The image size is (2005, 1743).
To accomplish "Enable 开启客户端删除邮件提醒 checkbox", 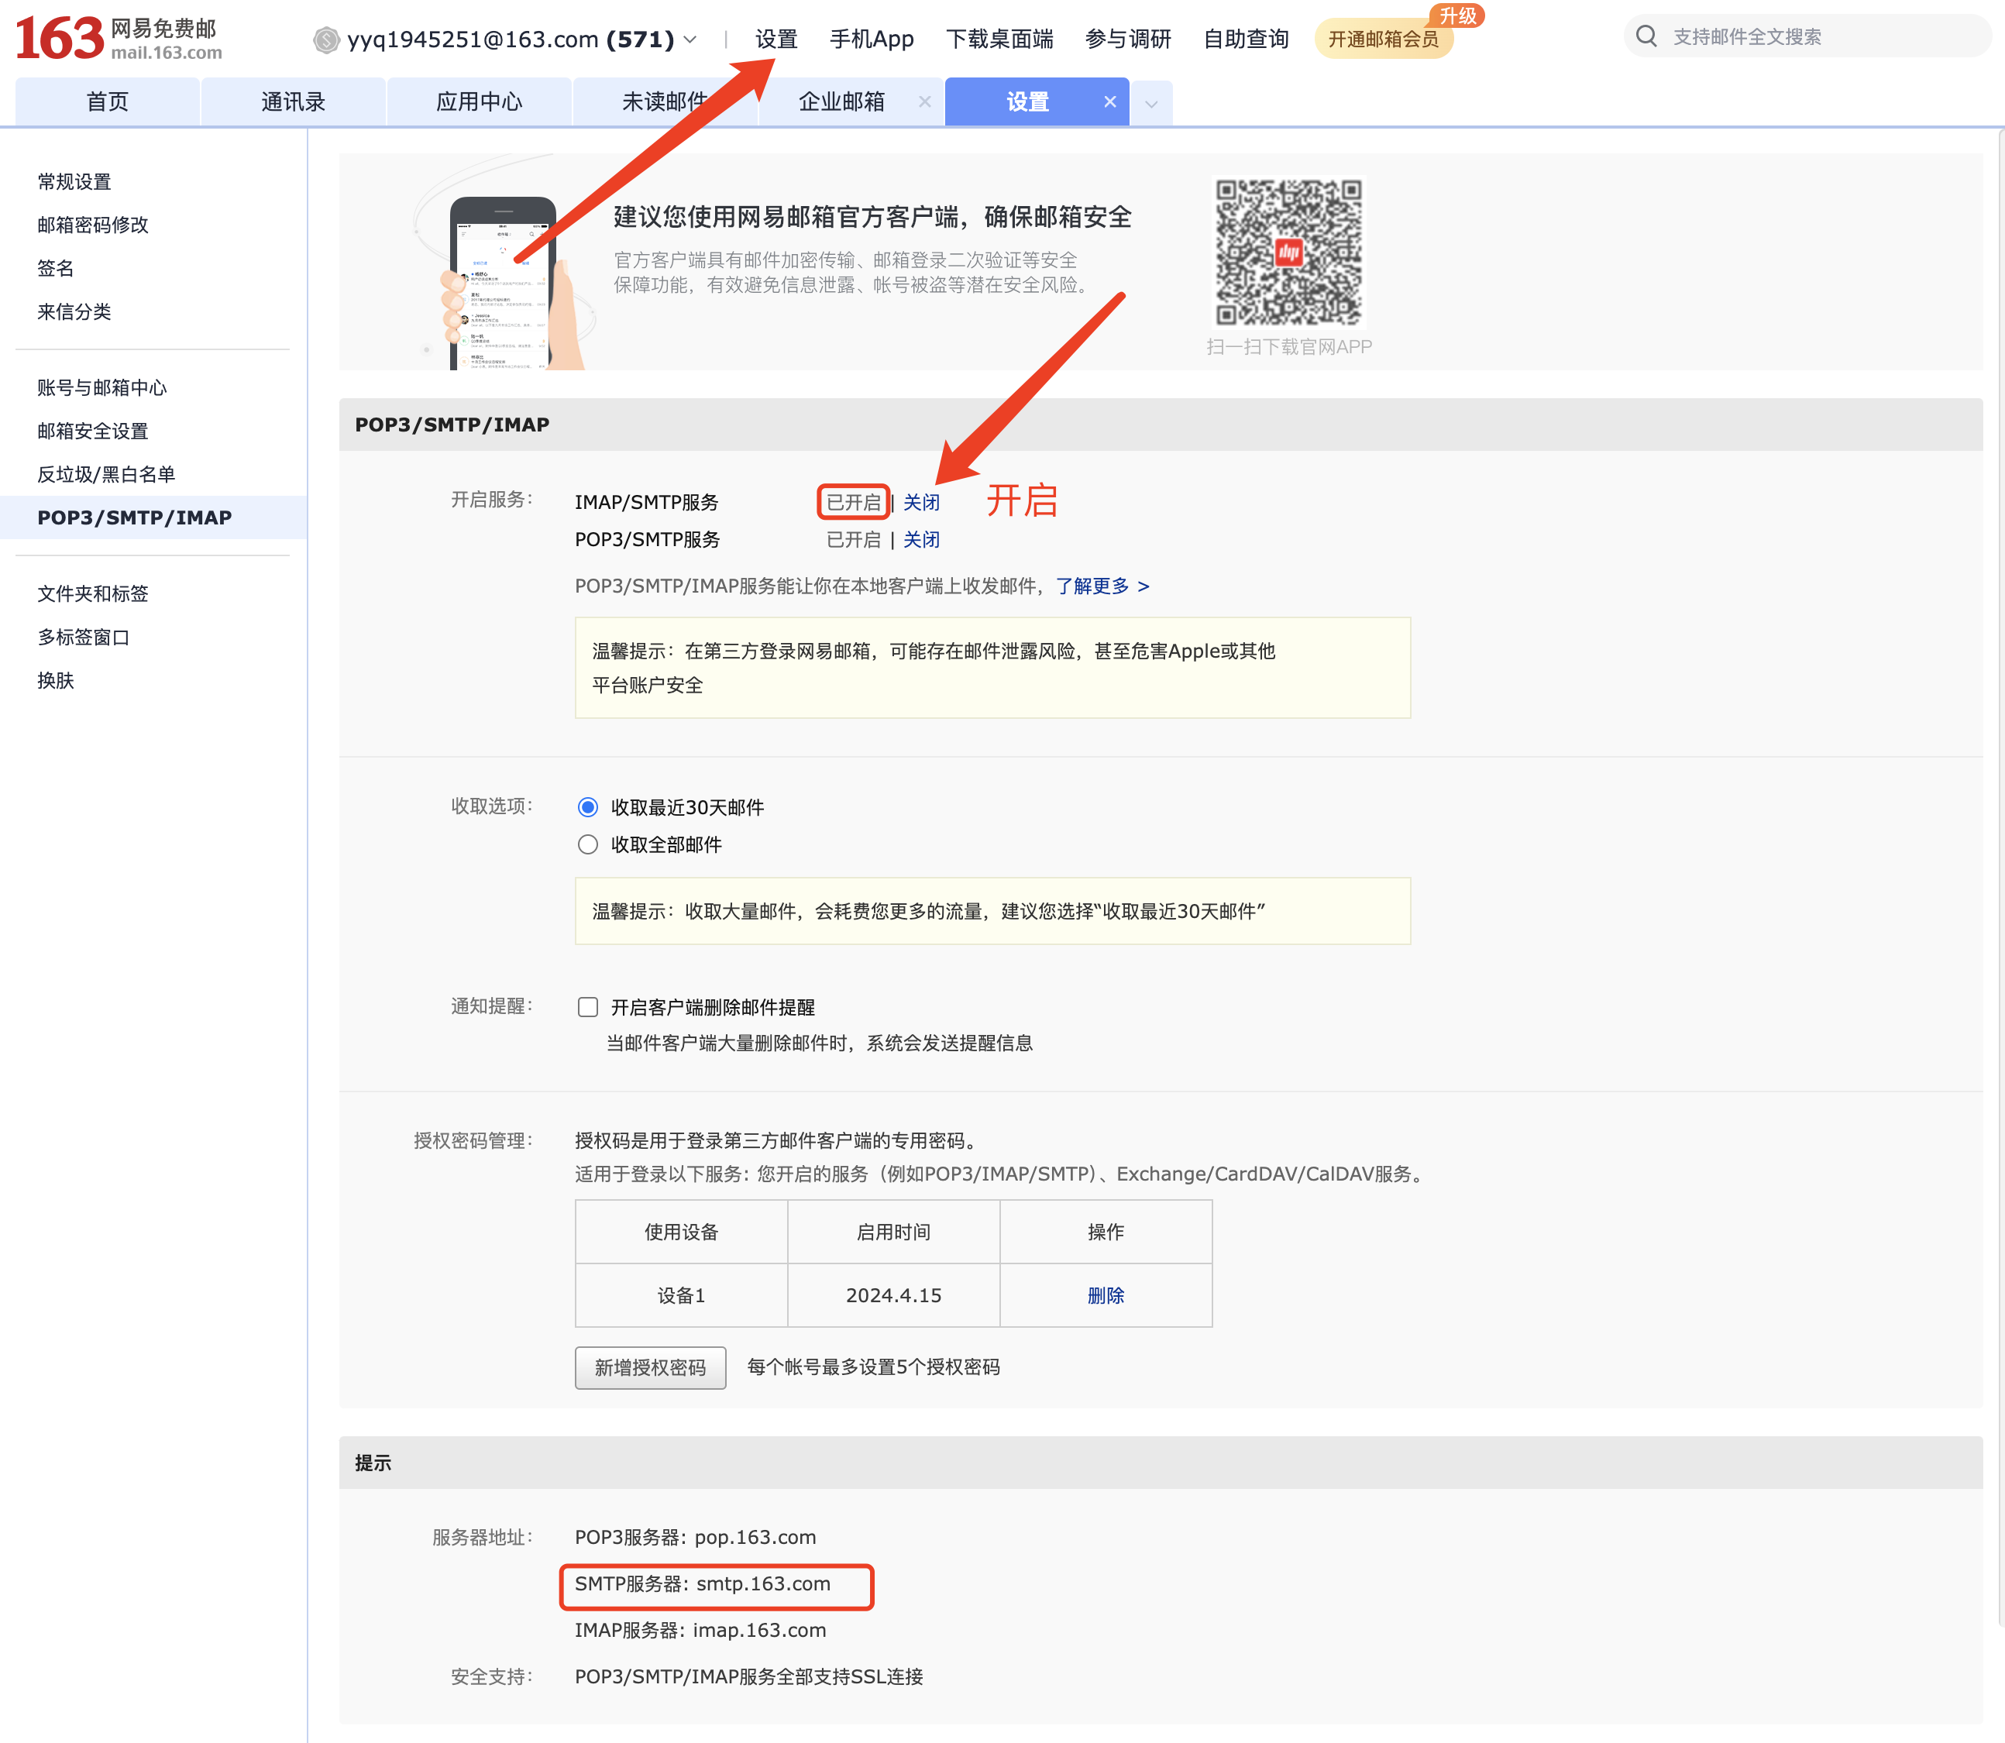I will (587, 1007).
